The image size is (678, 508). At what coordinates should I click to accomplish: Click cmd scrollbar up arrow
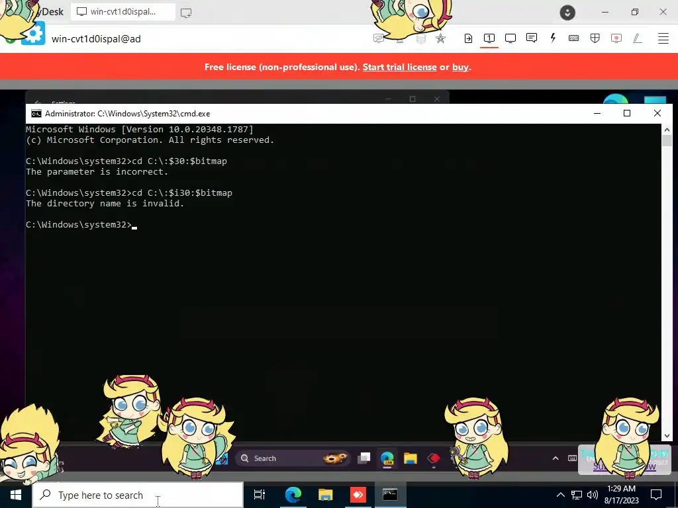(666, 129)
